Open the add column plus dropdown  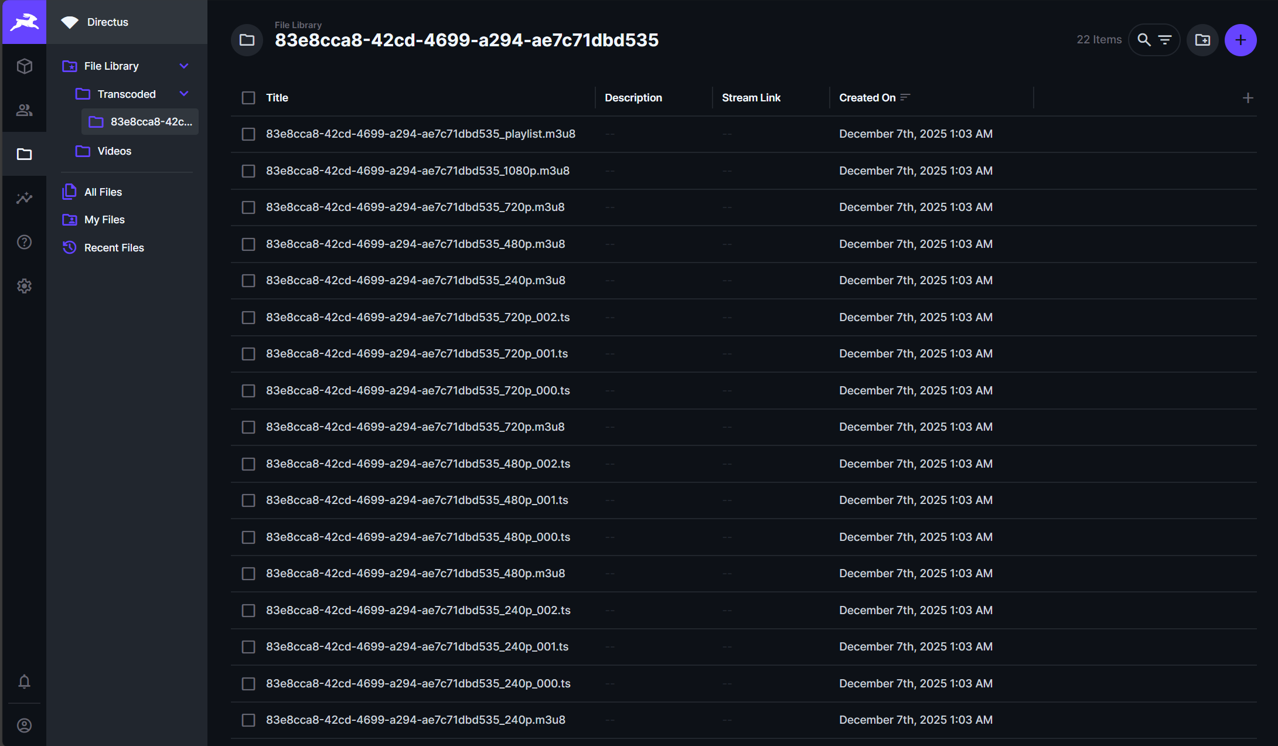point(1248,98)
